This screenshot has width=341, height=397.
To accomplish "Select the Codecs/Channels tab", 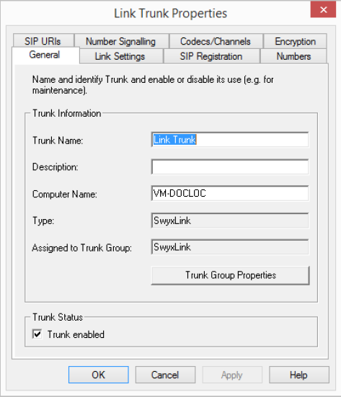I will (x=216, y=41).
